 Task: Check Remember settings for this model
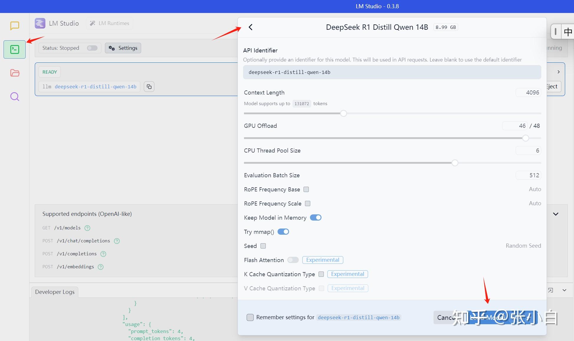click(250, 317)
